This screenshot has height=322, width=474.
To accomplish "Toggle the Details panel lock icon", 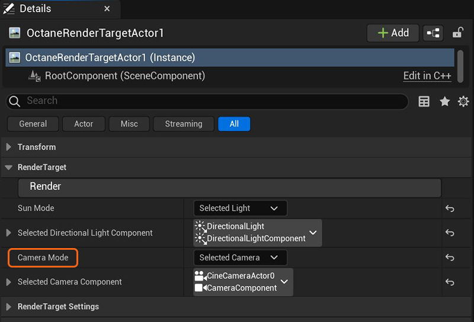I will [x=457, y=33].
